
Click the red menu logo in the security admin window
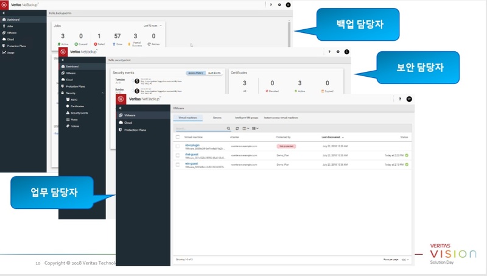[x=63, y=52]
